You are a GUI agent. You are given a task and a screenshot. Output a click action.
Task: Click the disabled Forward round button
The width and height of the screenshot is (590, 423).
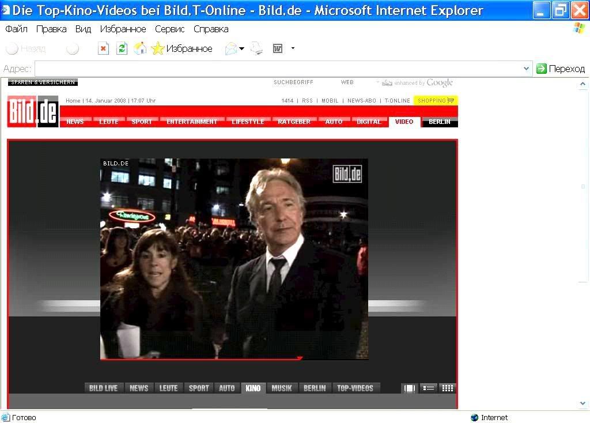[72, 48]
